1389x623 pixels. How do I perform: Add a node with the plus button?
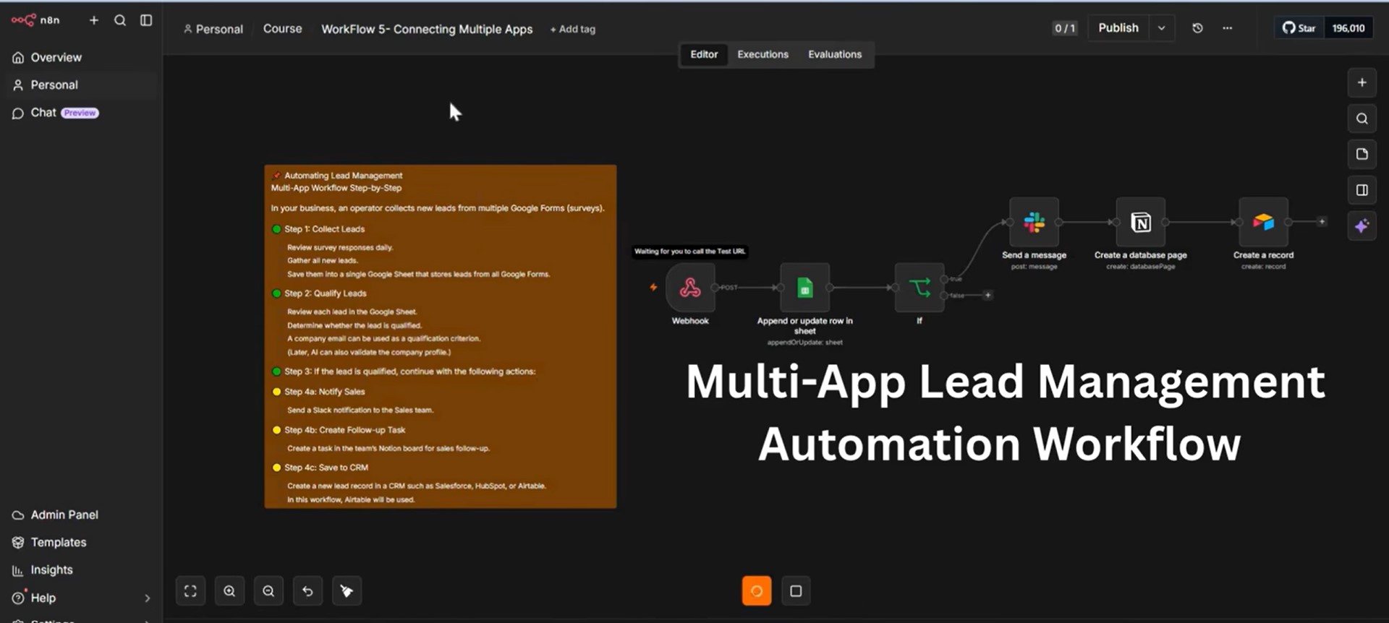point(1362,82)
